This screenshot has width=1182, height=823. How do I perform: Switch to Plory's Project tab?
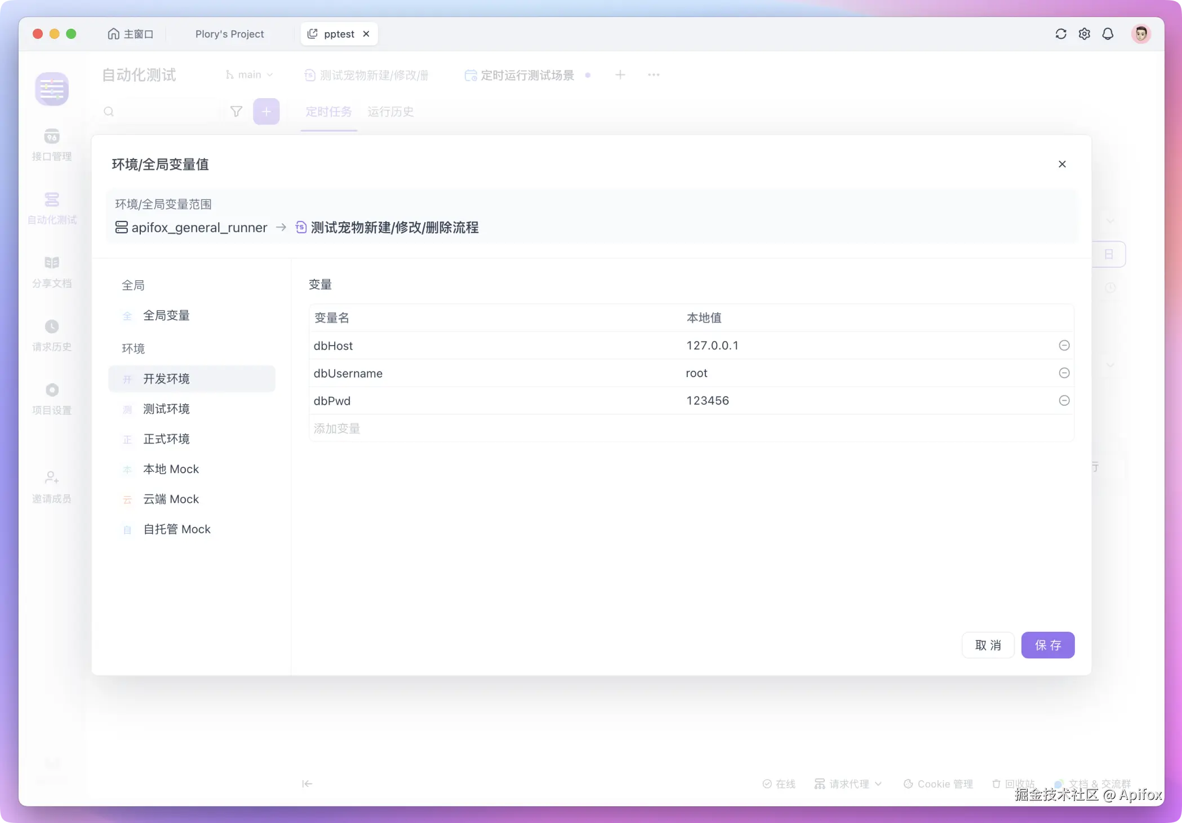pyautogui.click(x=229, y=34)
